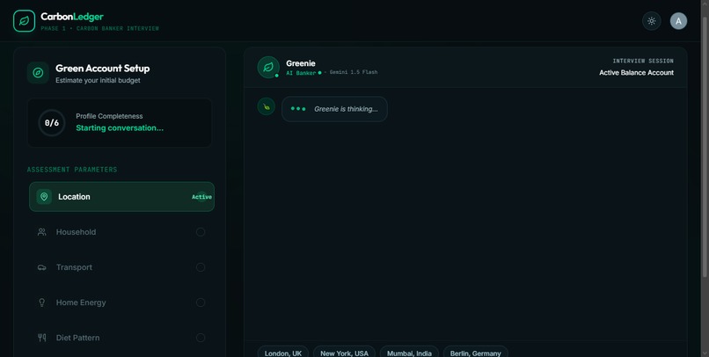Click the CarbonLedger leaf logo icon
Screen dimensions: 709x357
tap(24, 21)
